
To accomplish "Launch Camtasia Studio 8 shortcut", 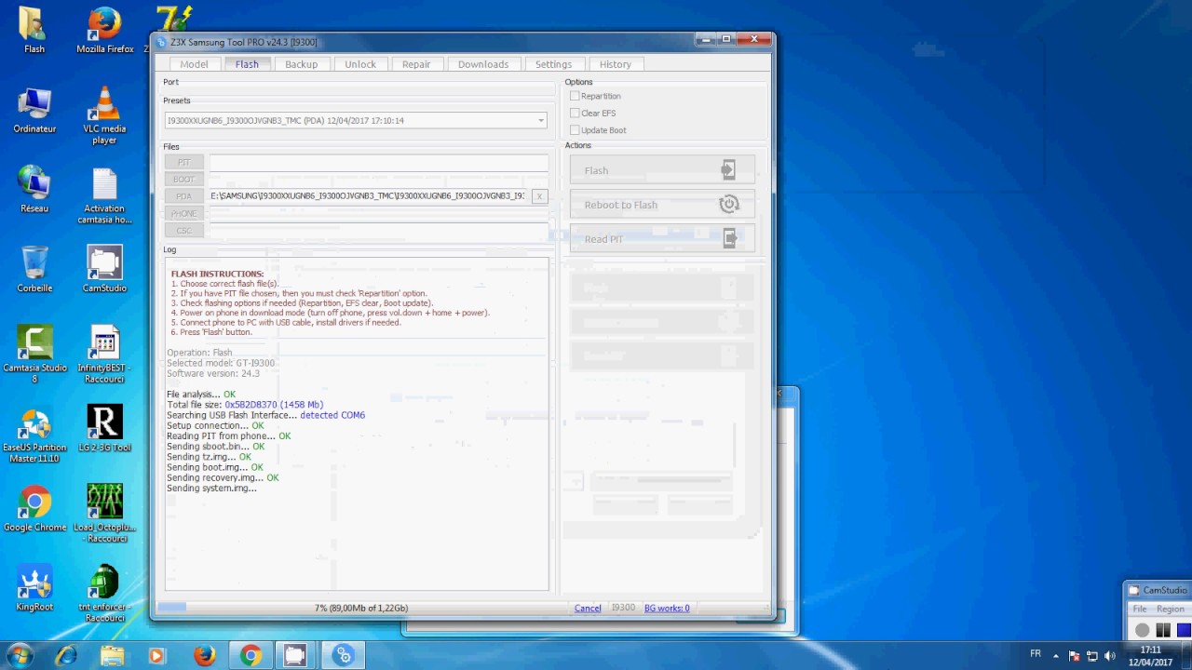I will [x=34, y=355].
